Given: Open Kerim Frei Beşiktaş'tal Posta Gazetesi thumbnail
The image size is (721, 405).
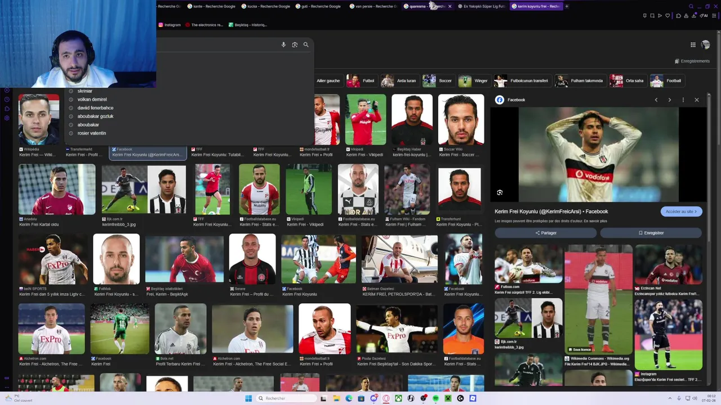Looking at the screenshot, I should [397, 329].
